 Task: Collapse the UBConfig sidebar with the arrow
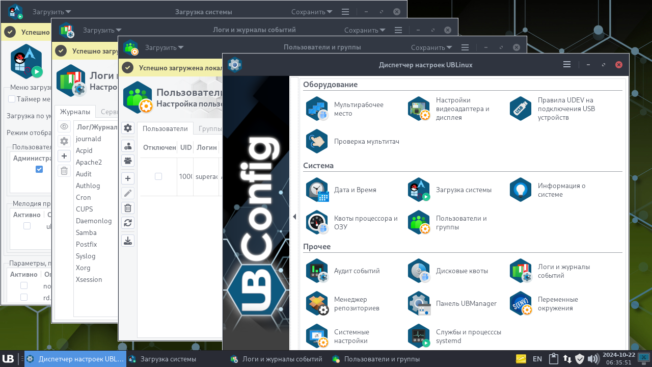294,216
